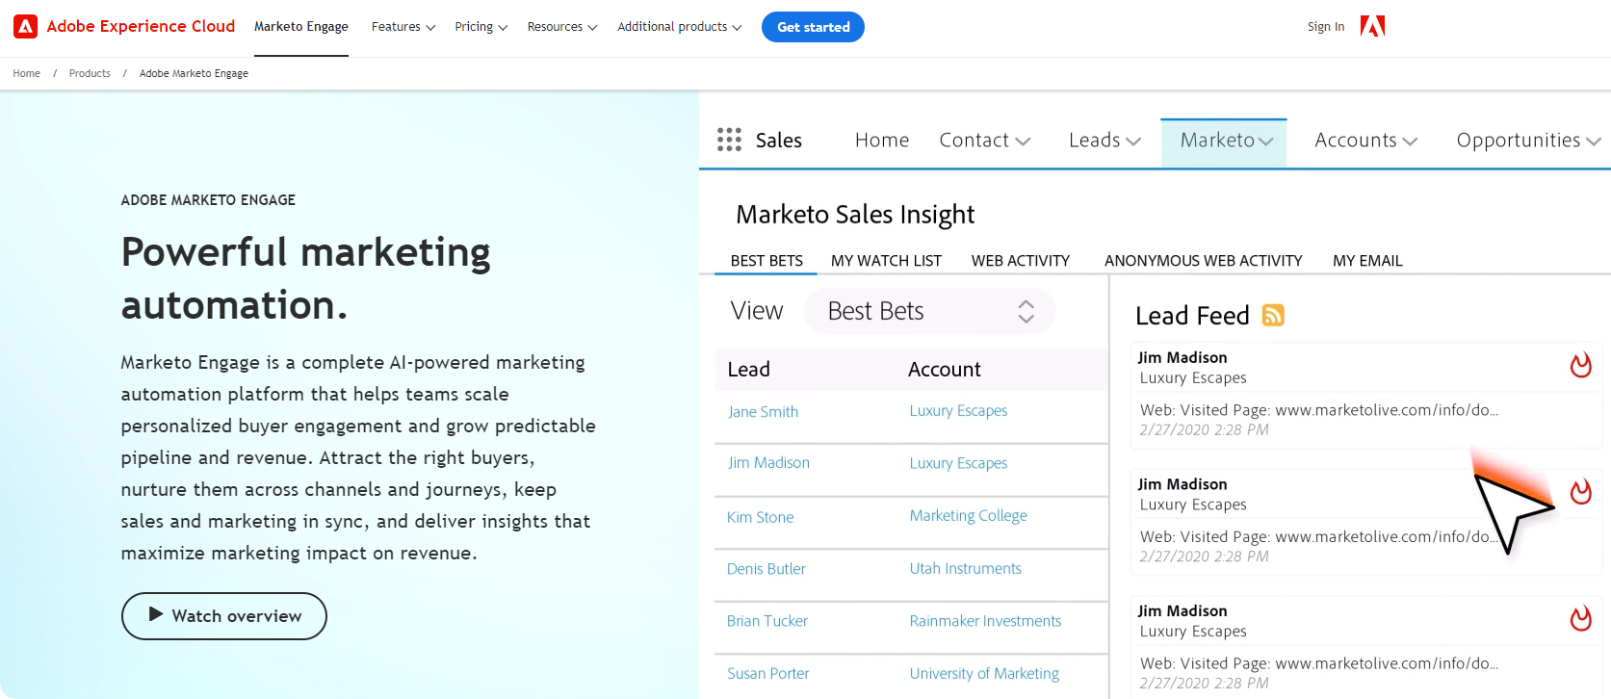Open the Best Bets view selector
The image size is (1611, 699).
pyautogui.click(x=929, y=311)
